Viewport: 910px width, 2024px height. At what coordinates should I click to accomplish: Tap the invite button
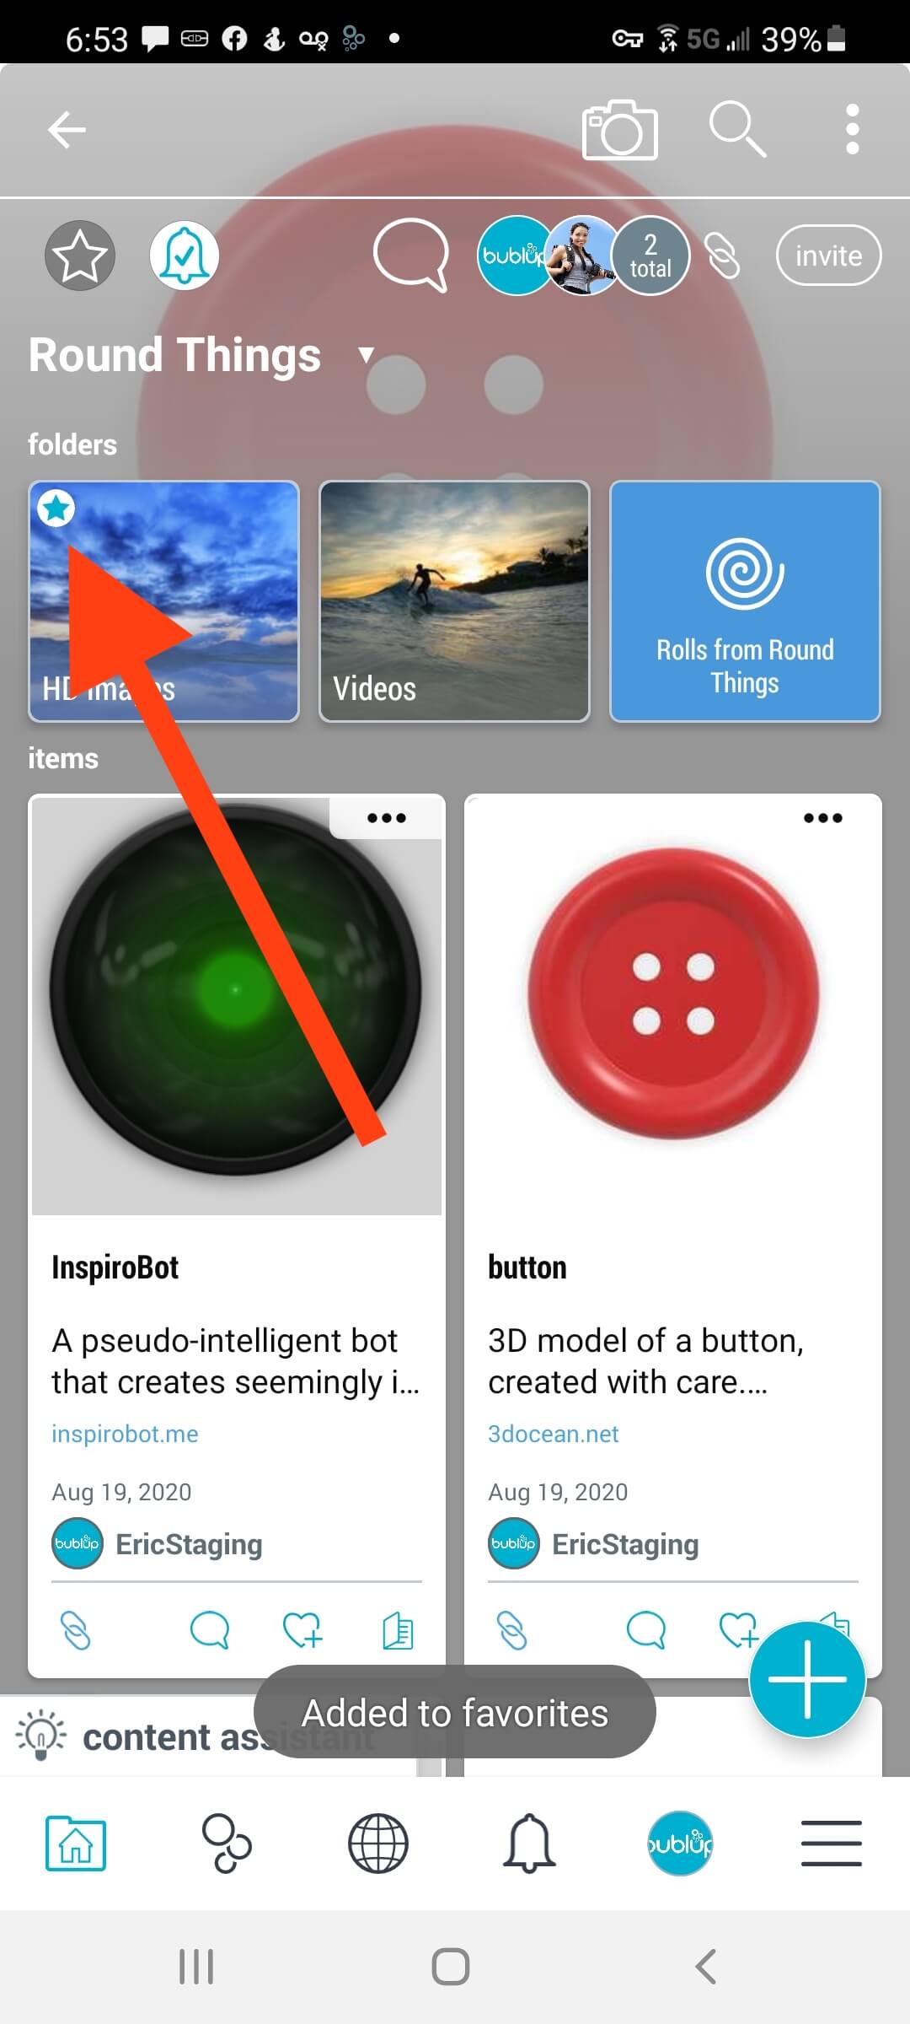pos(828,256)
